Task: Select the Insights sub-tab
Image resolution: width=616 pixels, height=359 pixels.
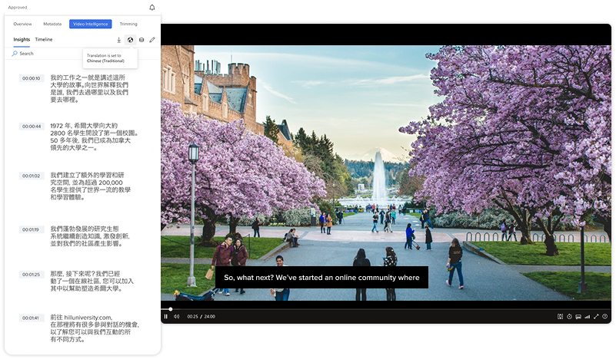Action: (22, 40)
